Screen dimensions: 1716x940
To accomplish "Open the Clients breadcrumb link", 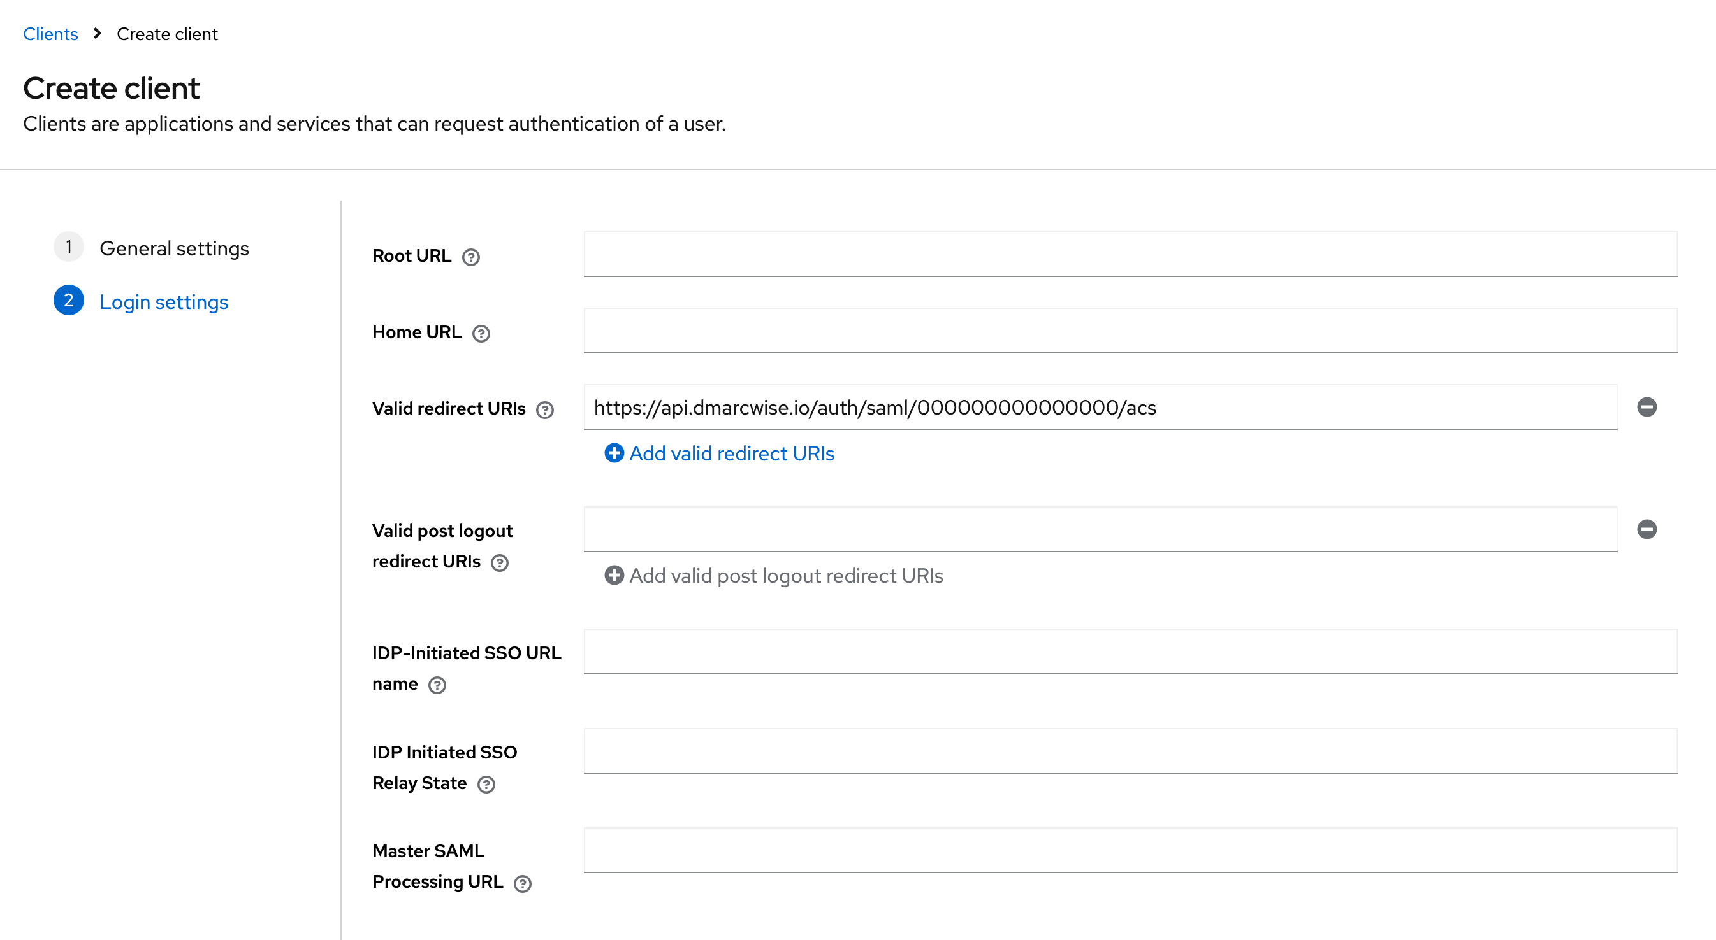I will tap(50, 33).
